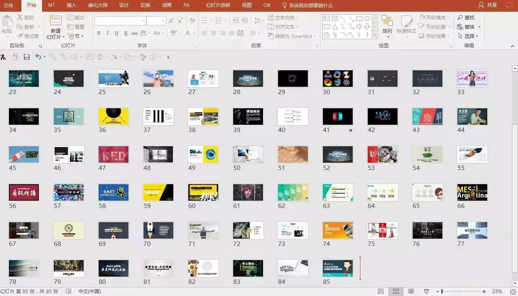Pick the rectangle shape in the shapes gallery

[x=359, y=19]
